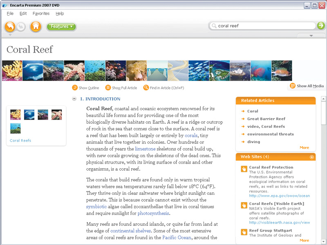
Task: Expand the Web Sites panel plus button
Action: pos(312,157)
